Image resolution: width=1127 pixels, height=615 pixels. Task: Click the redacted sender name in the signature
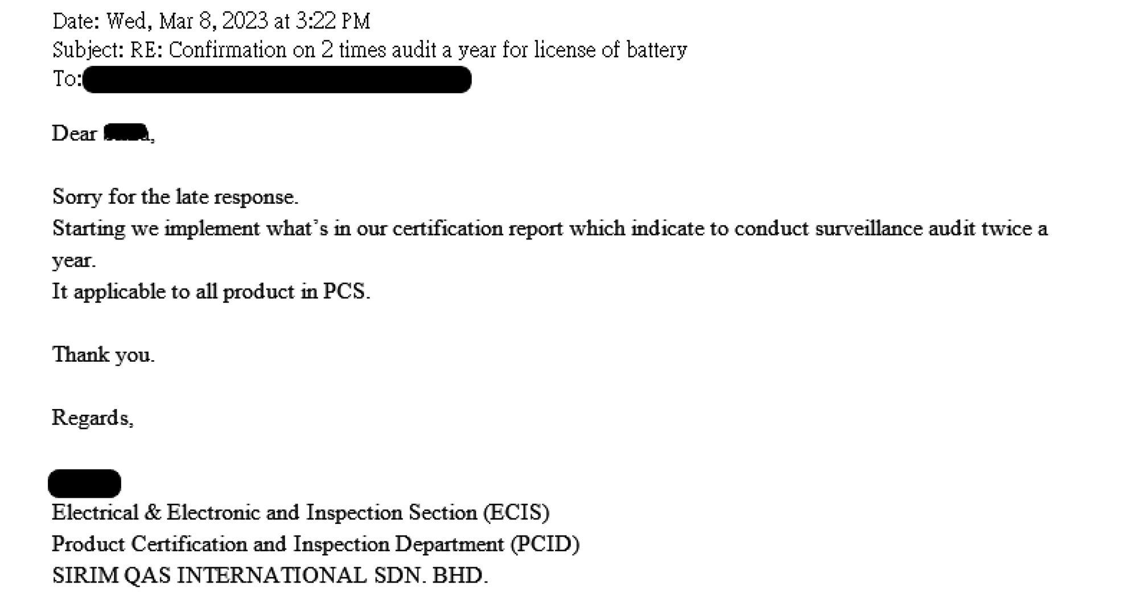(x=85, y=484)
